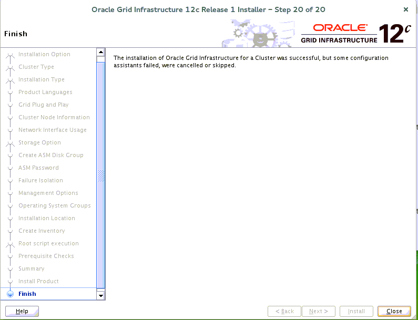Viewport: 418px width, 320px height.
Task: Select the ASM Password step
Action: click(38, 168)
